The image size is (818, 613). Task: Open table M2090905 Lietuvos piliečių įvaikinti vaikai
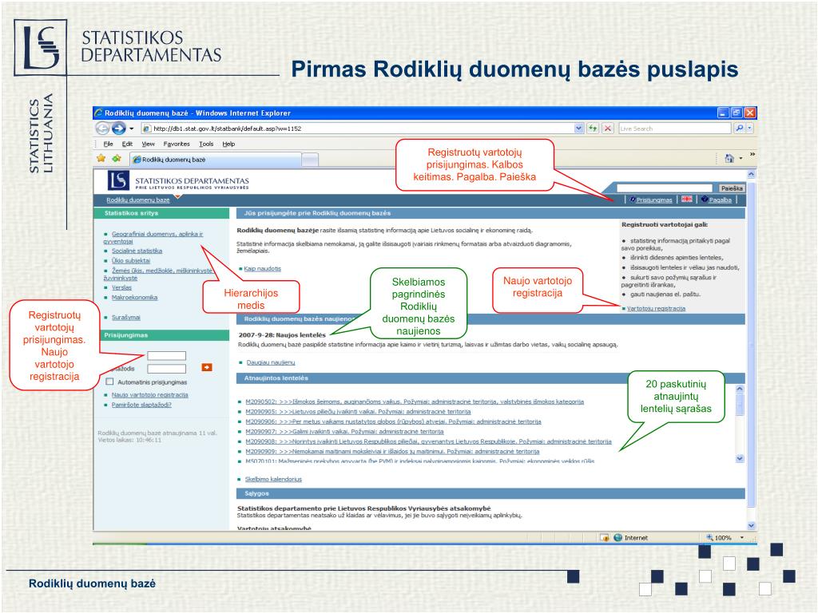(x=359, y=412)
